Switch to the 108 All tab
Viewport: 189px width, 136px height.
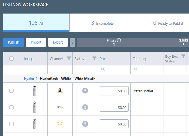point(36,23)
